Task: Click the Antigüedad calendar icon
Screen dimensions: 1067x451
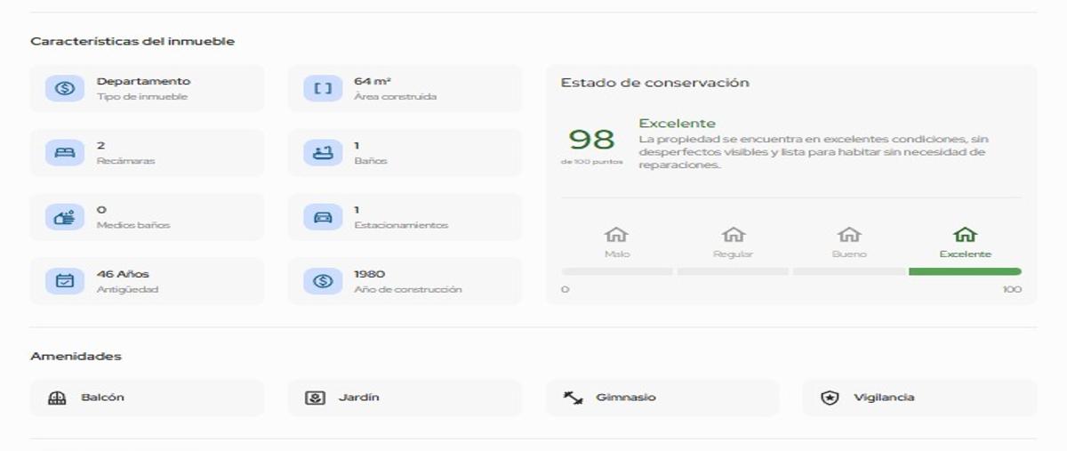Action: (64, 281)
